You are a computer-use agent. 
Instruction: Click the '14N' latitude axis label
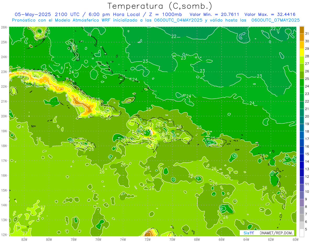tap(4, 205)
